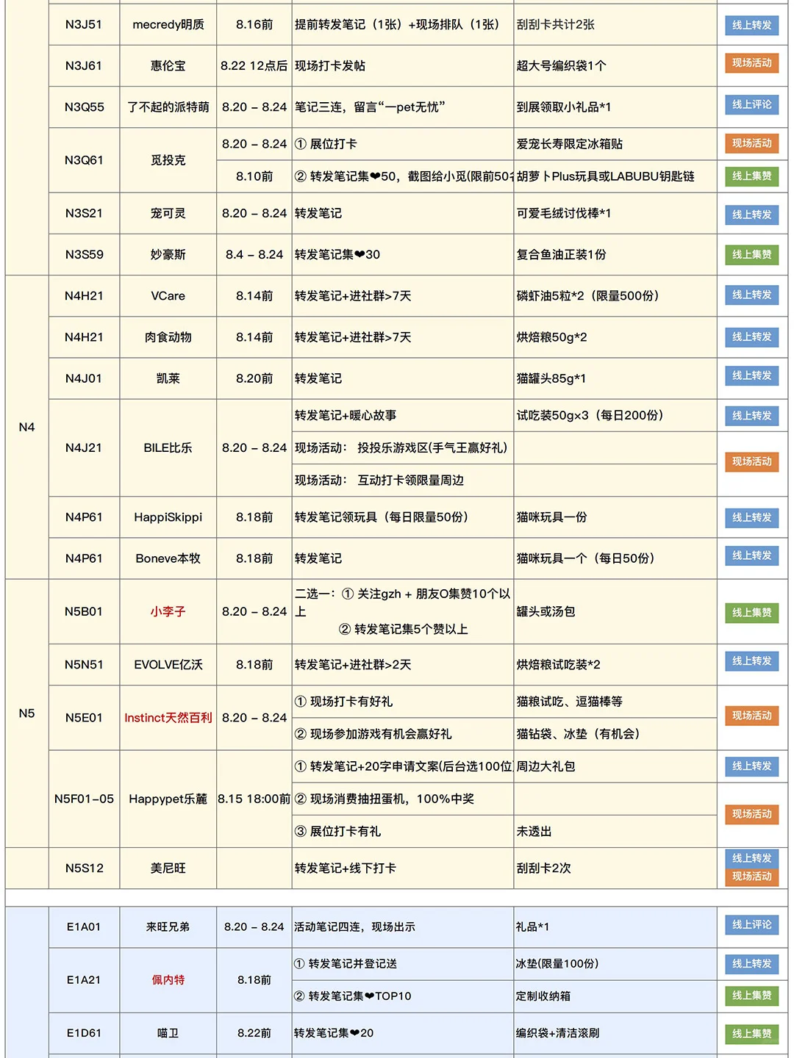The width and height of the screenshot is (794, 1058).
Task: Click the 8.4 – 8.24 date cell
Action: coord(254,255)
